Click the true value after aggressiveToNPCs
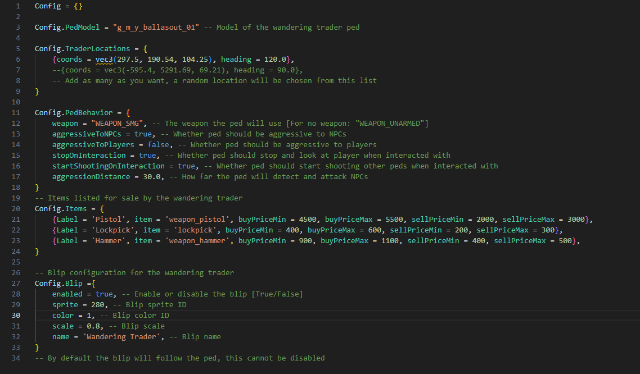 point(143,134)
